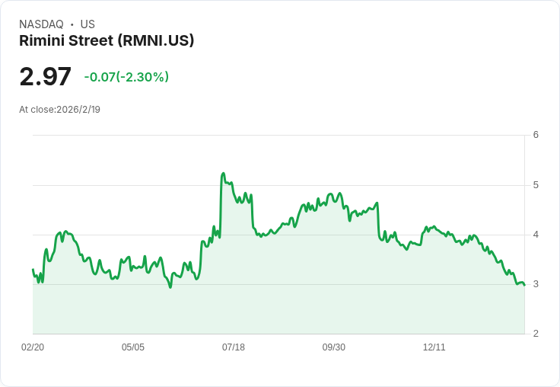
Task: Click the NASDAQ exchange label
Action: pos(41,24)
